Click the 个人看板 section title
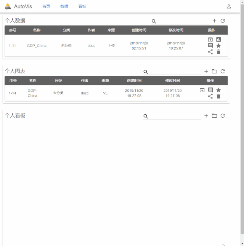244x246 pixels. 15,115
